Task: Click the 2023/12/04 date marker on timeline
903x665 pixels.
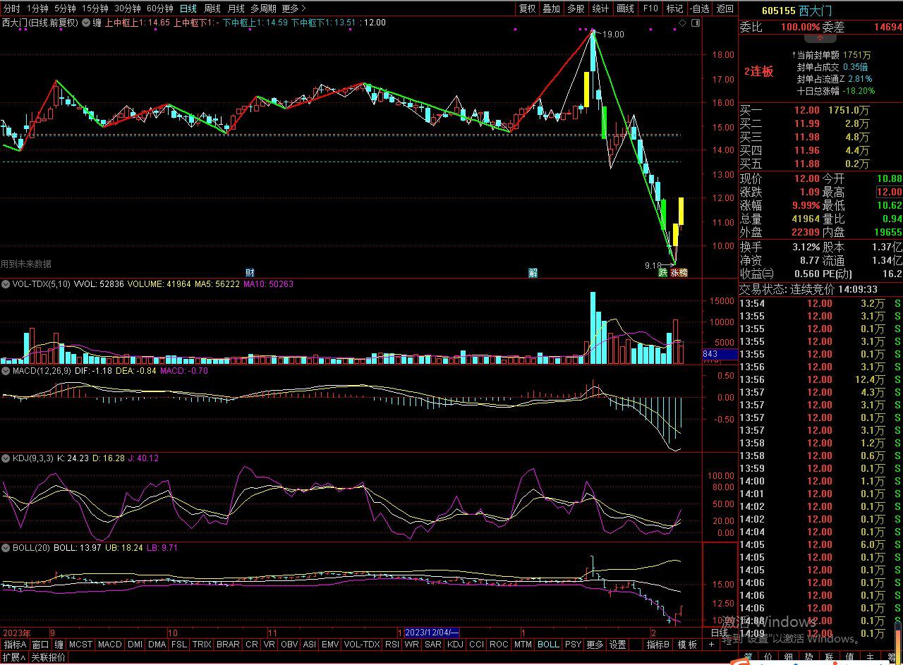Action: tap(432, 632)
